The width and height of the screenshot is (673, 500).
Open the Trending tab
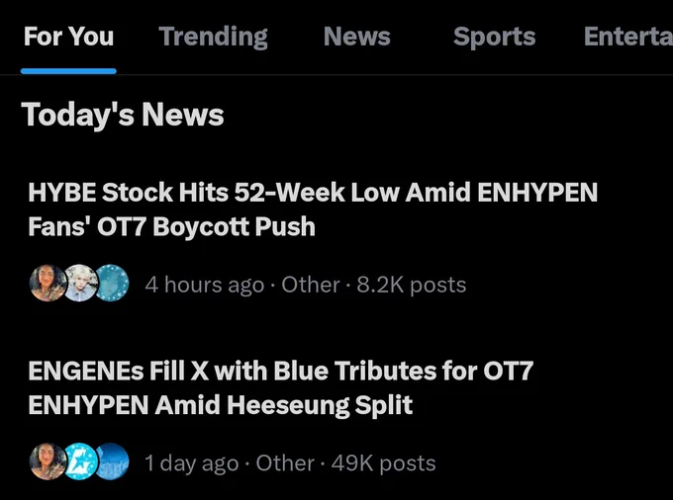[x=214, y=37]
